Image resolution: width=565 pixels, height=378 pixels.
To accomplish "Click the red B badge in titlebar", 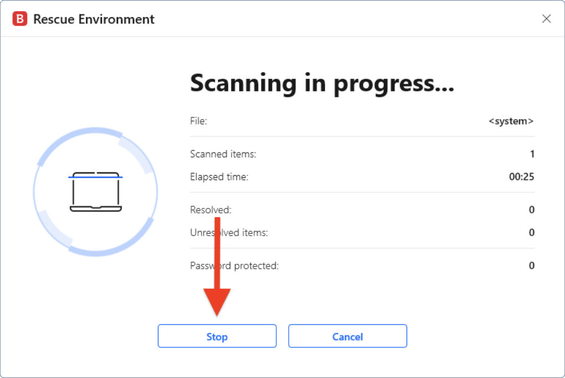I will [x=20, y=18].
